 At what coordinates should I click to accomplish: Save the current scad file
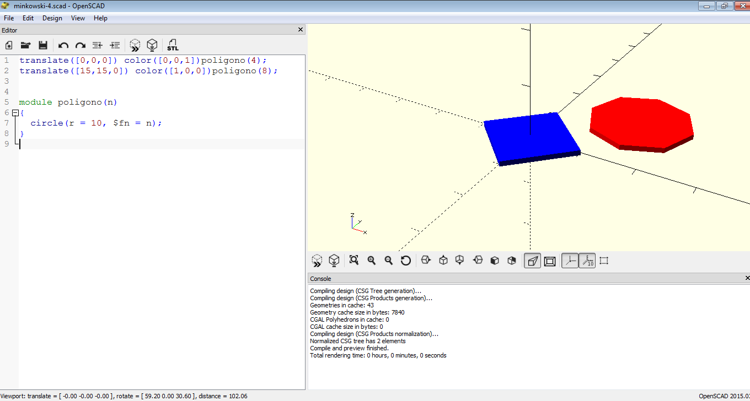point(42,45)
